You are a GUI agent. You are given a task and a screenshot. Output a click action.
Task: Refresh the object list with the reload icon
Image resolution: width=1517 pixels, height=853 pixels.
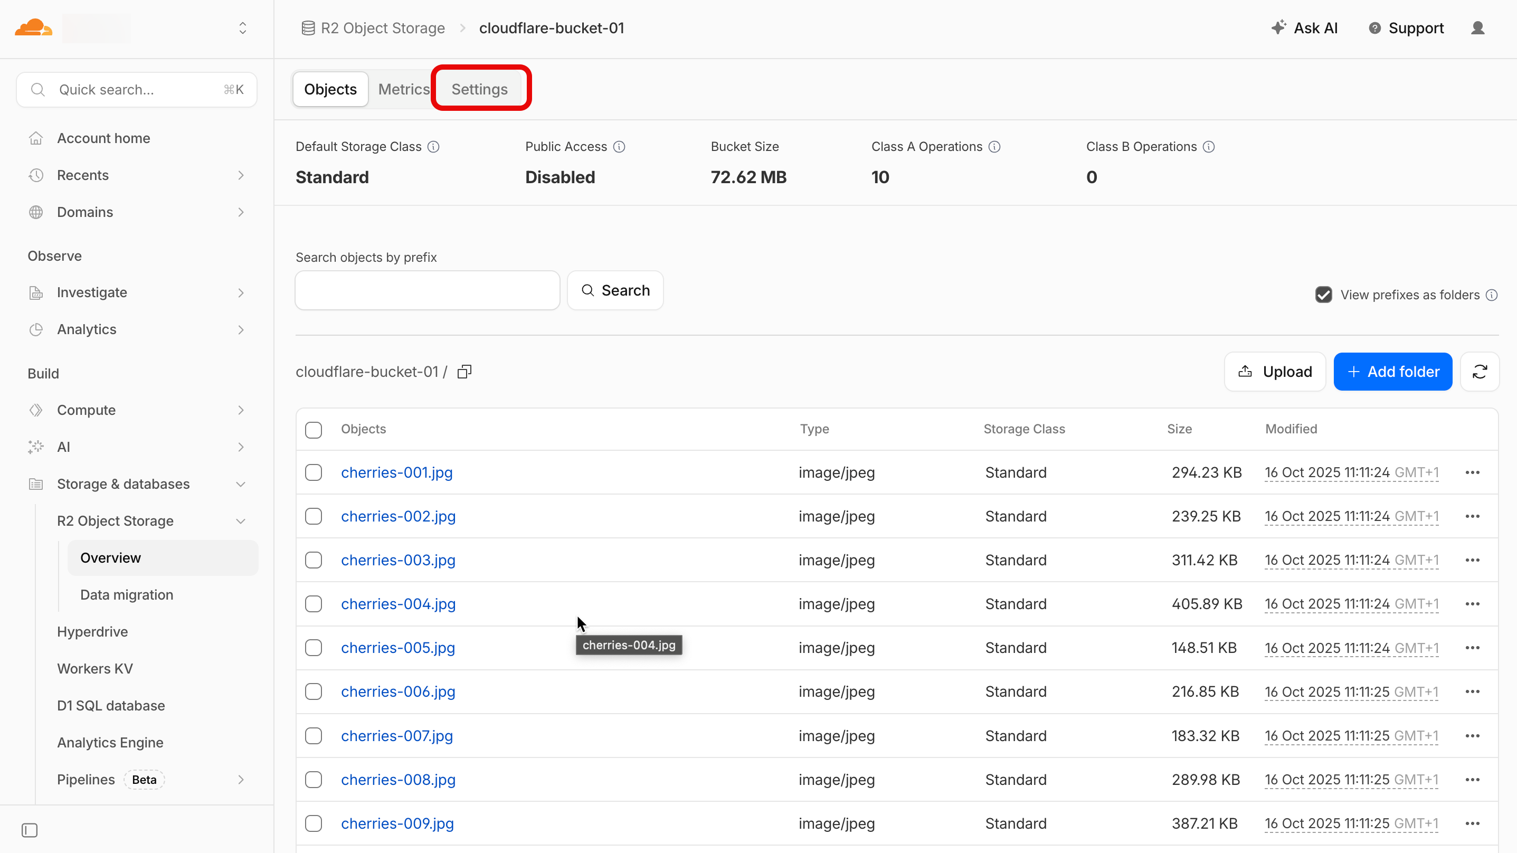point(1480,372)
